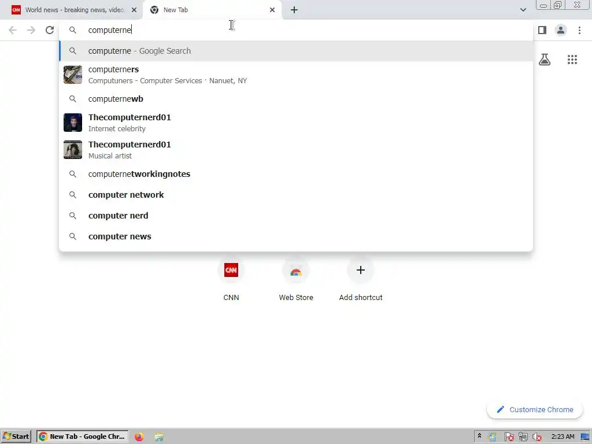
Task: Show hidden tray icons arrow
Action: click(x=479, y=436)
